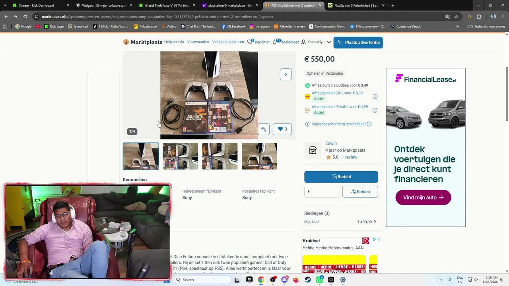Open seller Edwin's shop icon

[313, 150]
